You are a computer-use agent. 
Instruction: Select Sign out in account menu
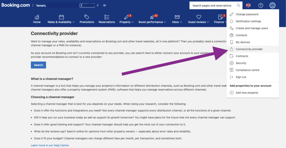(x=241, y=77)
